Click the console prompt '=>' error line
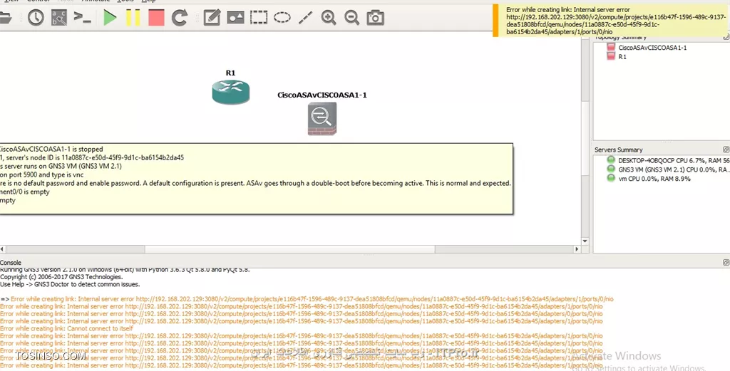Screen dimensions: 730x371 (x=307, y=299)
